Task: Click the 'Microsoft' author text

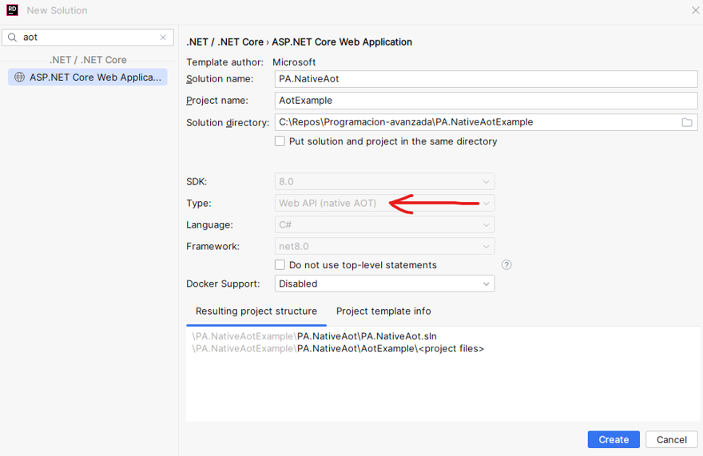Action: pos(294,61)
